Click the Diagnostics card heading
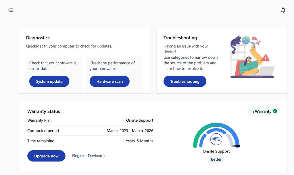 click(38, 38)
